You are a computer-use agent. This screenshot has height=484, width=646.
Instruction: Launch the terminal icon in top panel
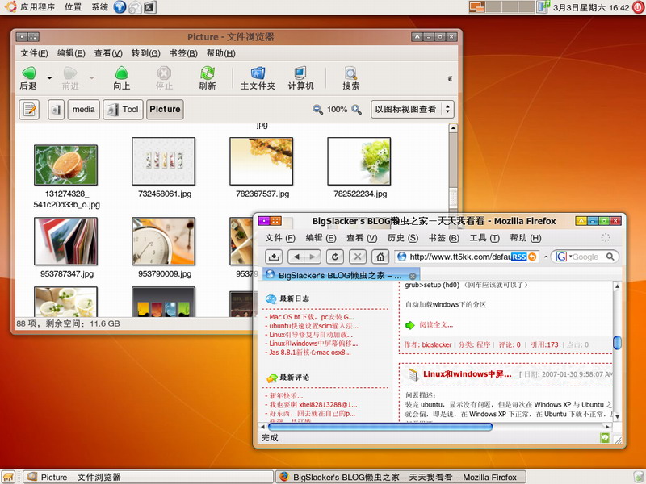coord(150,7)
